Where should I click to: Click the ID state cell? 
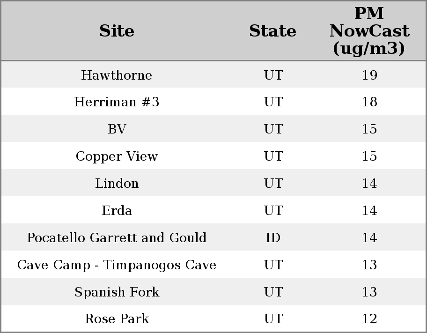tap(273, 238)
